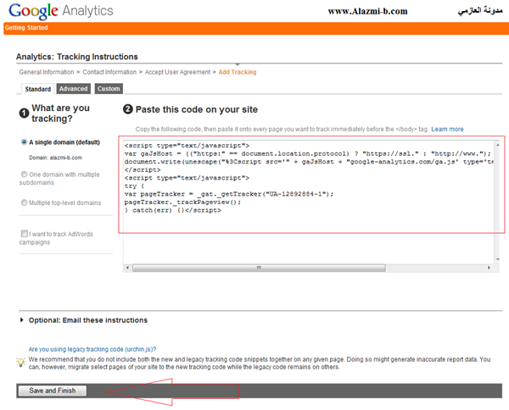Click the code box scroll up arrow
509x410 pixels.
coord(497,145)
